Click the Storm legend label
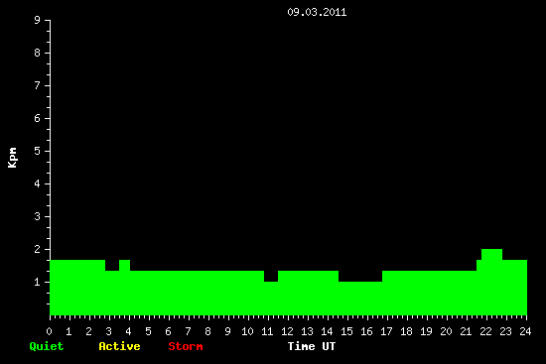The height and width of the screenshot is (364, 546). click(x=186, y=346)
